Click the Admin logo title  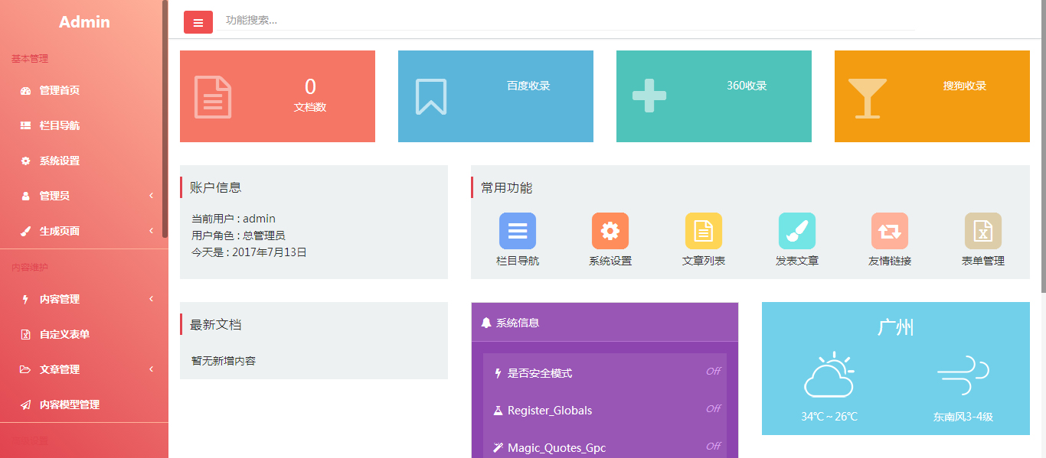click(x=84, y=22)
